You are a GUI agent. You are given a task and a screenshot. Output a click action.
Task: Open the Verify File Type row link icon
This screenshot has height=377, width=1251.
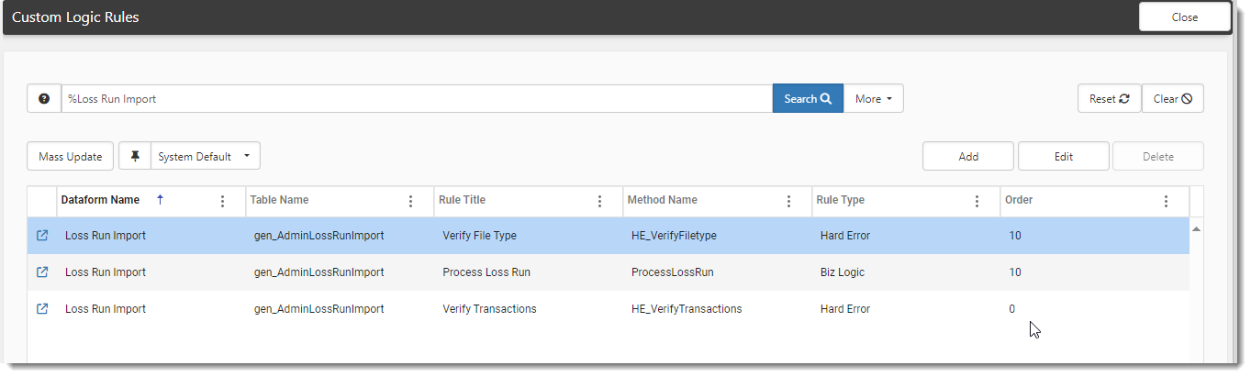[41, 236]
